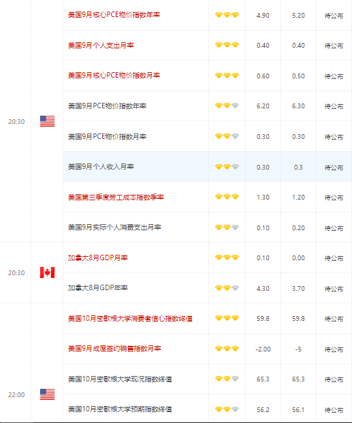
Task: Click forecast value 6.30
Action: [x=298, y=106]
